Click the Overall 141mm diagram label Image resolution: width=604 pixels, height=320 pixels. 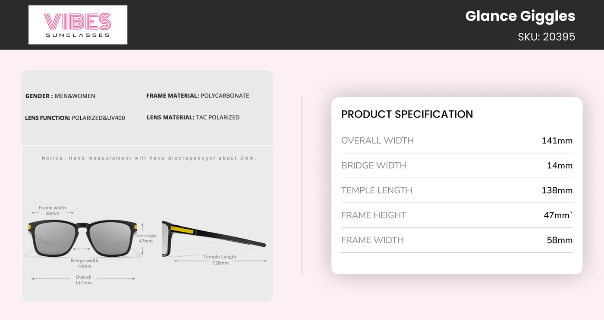tap(84, 280)
